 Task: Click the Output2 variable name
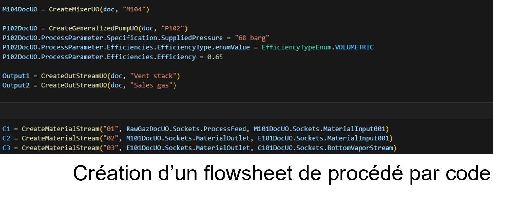click(x=16, y=85)
